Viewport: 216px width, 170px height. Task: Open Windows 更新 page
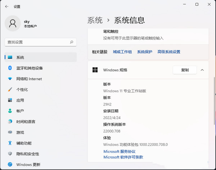(x=41, y=164)
